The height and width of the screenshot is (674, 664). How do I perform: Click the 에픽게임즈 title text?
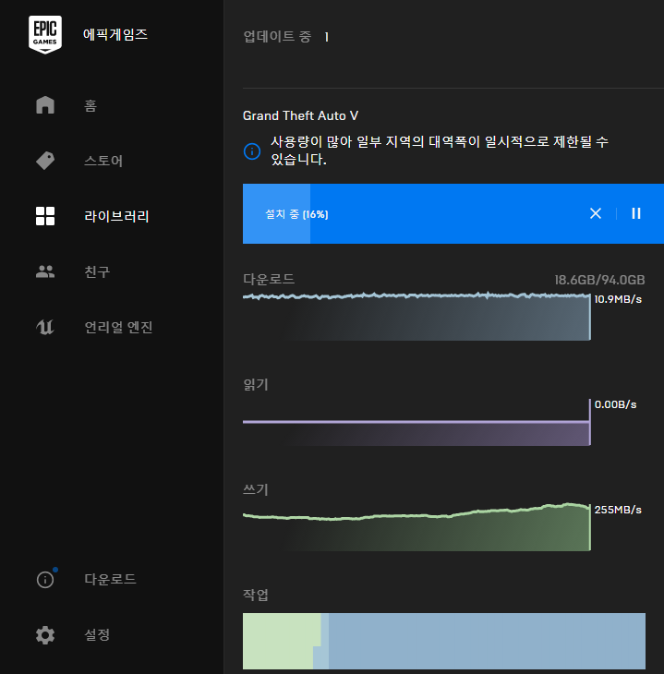(115, 34)
